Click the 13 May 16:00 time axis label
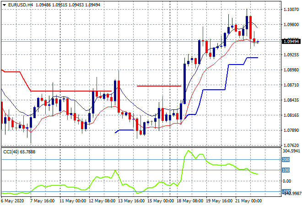302x206 pixels. 131,201
